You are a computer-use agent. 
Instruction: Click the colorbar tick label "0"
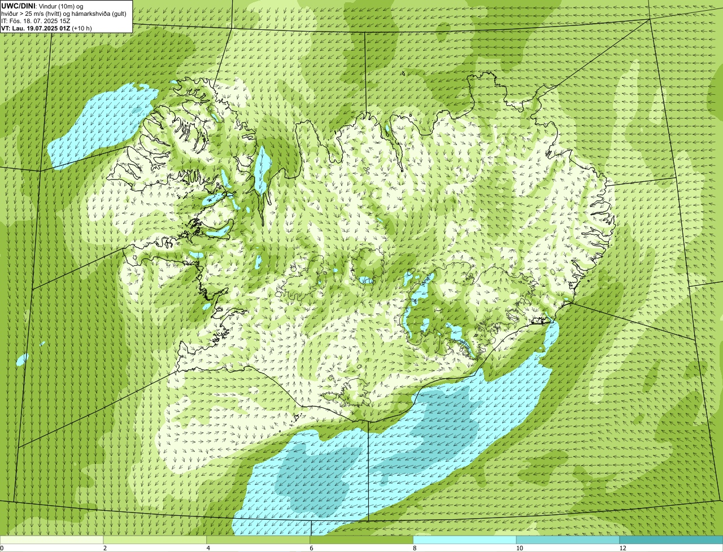coord(2,548)
